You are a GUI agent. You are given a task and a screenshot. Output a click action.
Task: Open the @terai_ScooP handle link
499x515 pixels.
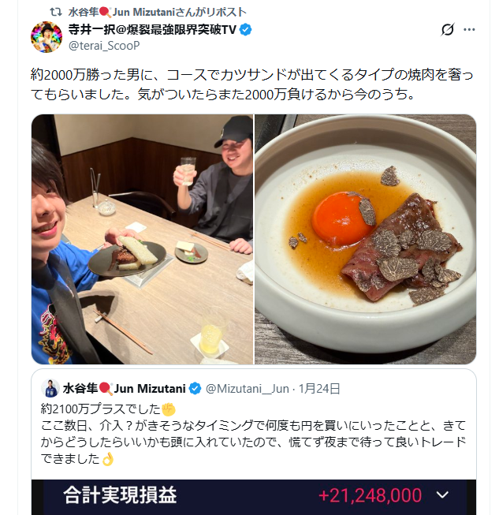pyautogui.click(x=104, y=45)
